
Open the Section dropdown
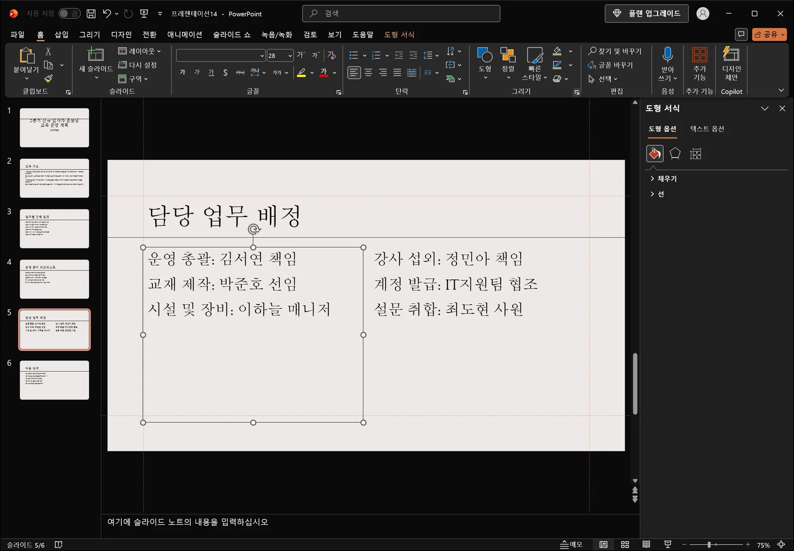click(x=133, y=78)
